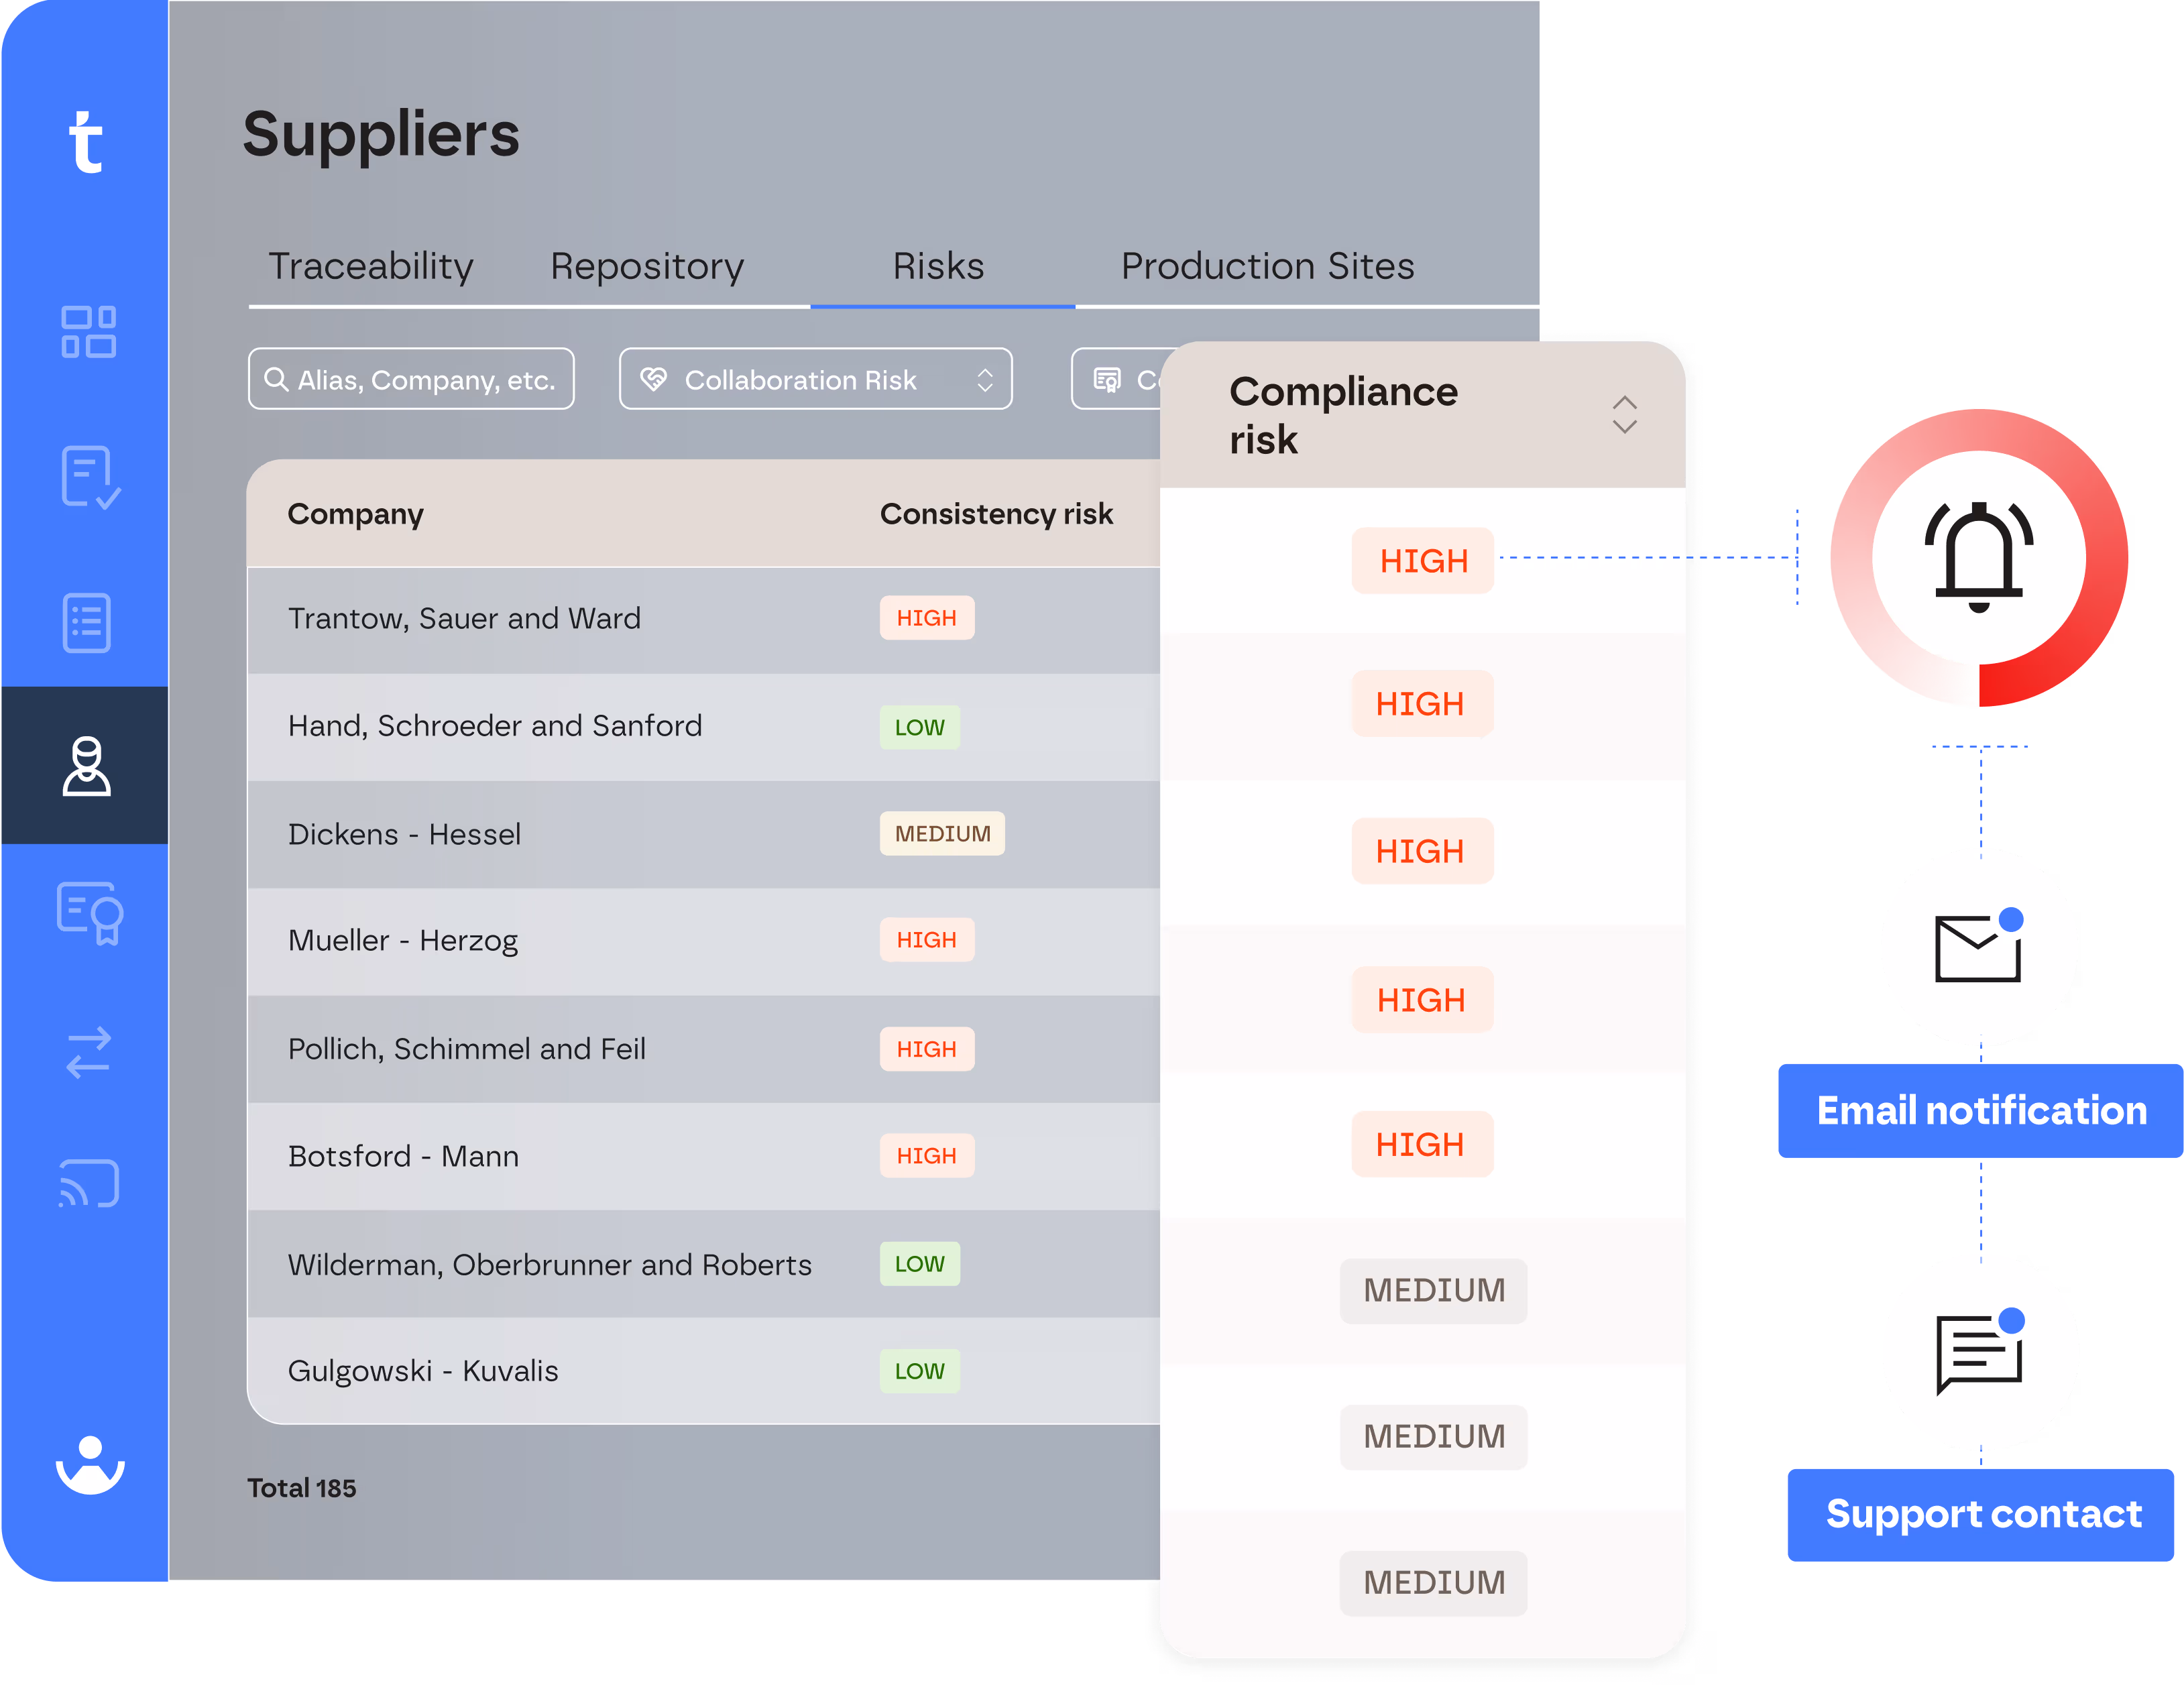
Task: Click the Email notification button
Action: click(1980, 1110)
